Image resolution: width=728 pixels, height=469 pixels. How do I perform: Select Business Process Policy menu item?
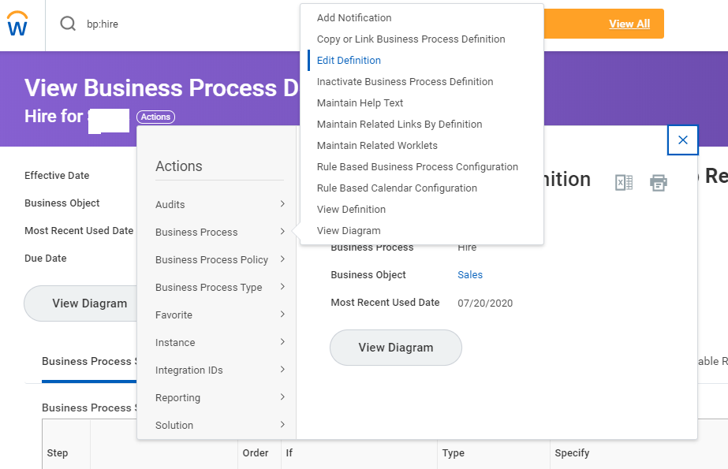tap(211, 260)
